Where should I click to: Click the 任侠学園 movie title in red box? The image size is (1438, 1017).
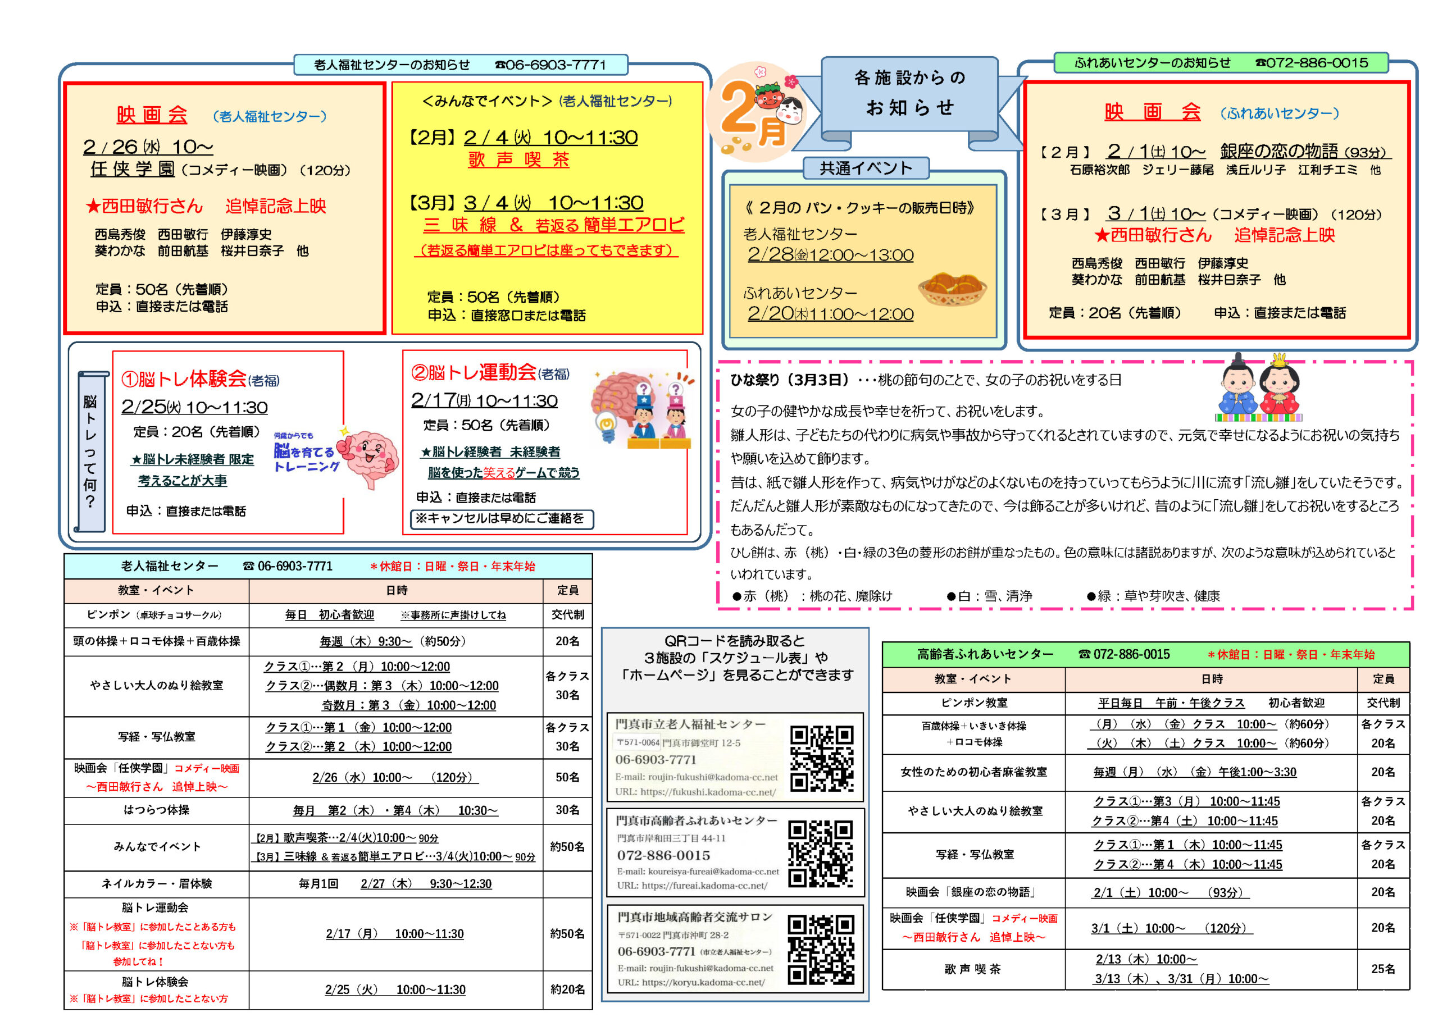tap(133, 169)
